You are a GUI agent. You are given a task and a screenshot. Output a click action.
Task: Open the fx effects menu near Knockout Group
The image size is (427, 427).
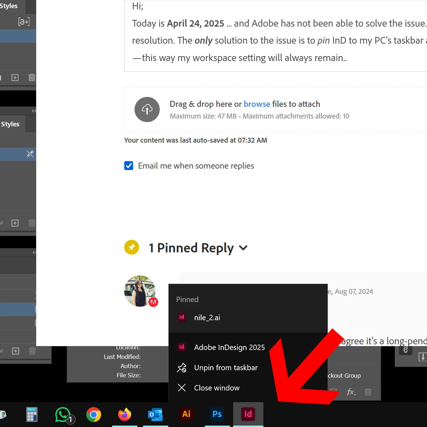[351, 392]
